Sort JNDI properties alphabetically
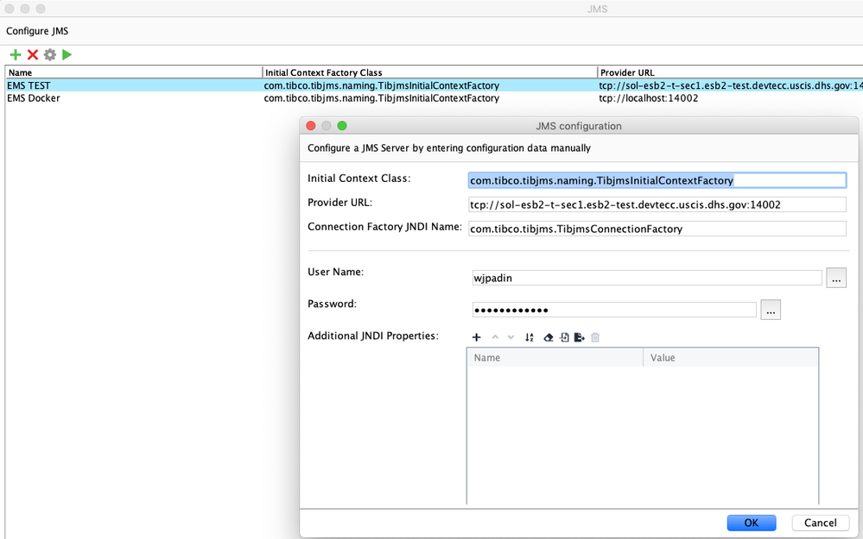 [x=530, y=337]
